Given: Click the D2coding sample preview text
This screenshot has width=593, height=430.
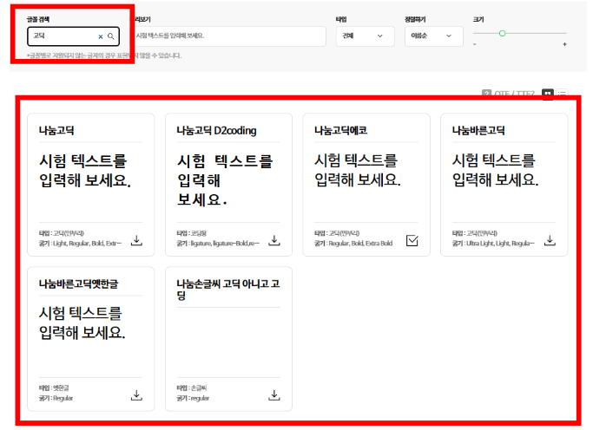Looking at the screenshot, I should (225, 180).
